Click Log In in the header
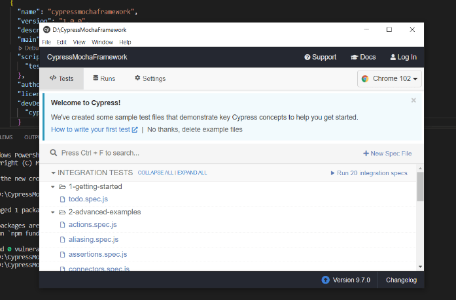The image size is (456, 300). coord(404,58)
